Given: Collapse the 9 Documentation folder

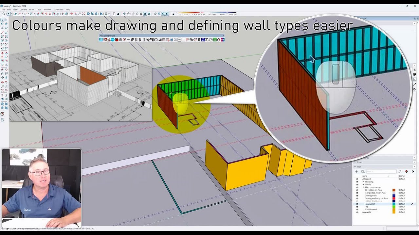Looking at the screenshot, I should tap(363, 187).
